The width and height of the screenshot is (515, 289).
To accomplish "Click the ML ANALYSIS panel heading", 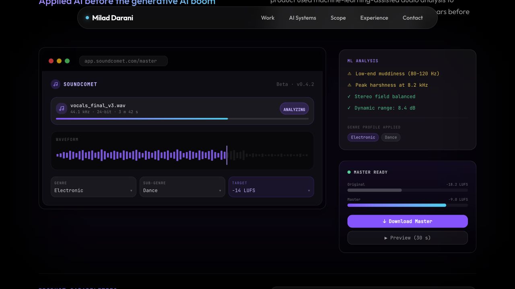I will pos(363,61).
